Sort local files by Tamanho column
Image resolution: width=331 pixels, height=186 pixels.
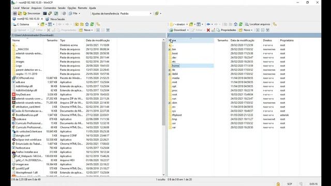coord(51,40)
